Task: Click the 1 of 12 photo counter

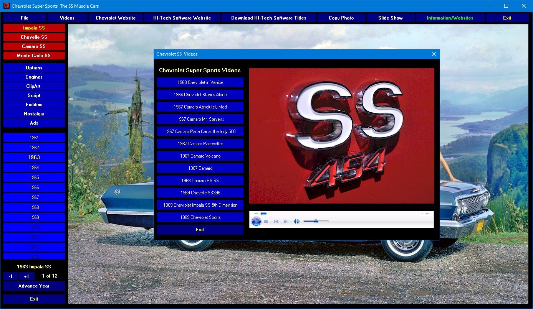Action: click(50, 276)
